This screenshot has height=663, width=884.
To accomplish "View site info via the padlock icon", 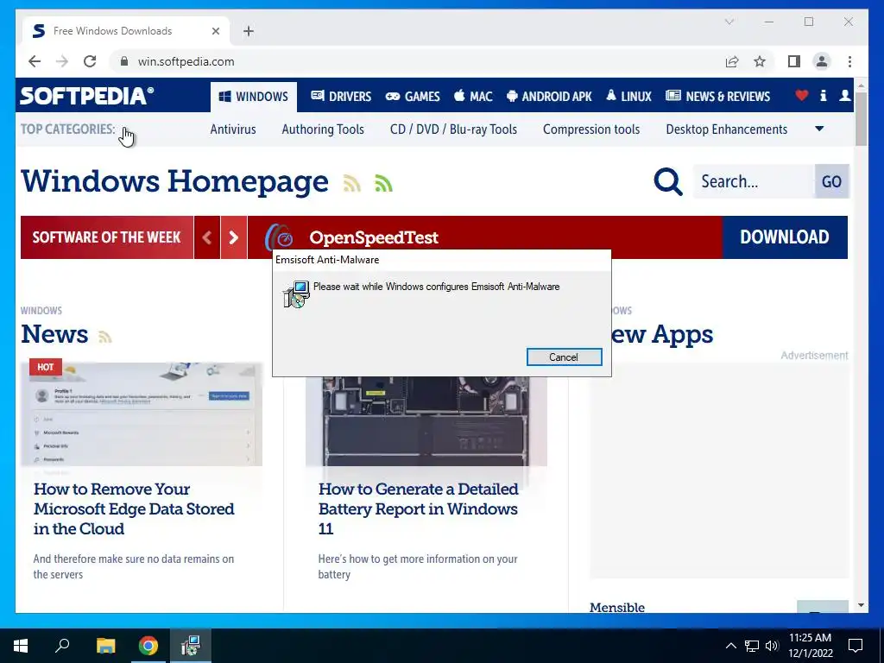I will point(124,61).
